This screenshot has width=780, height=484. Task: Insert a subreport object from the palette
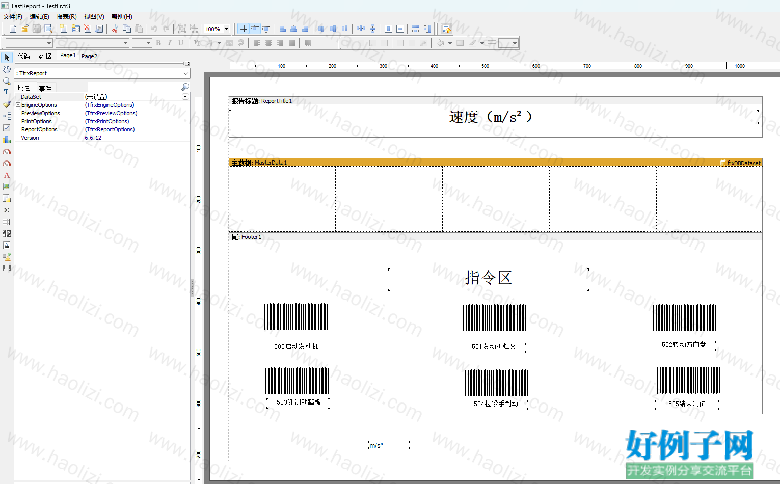click(7, 198)
